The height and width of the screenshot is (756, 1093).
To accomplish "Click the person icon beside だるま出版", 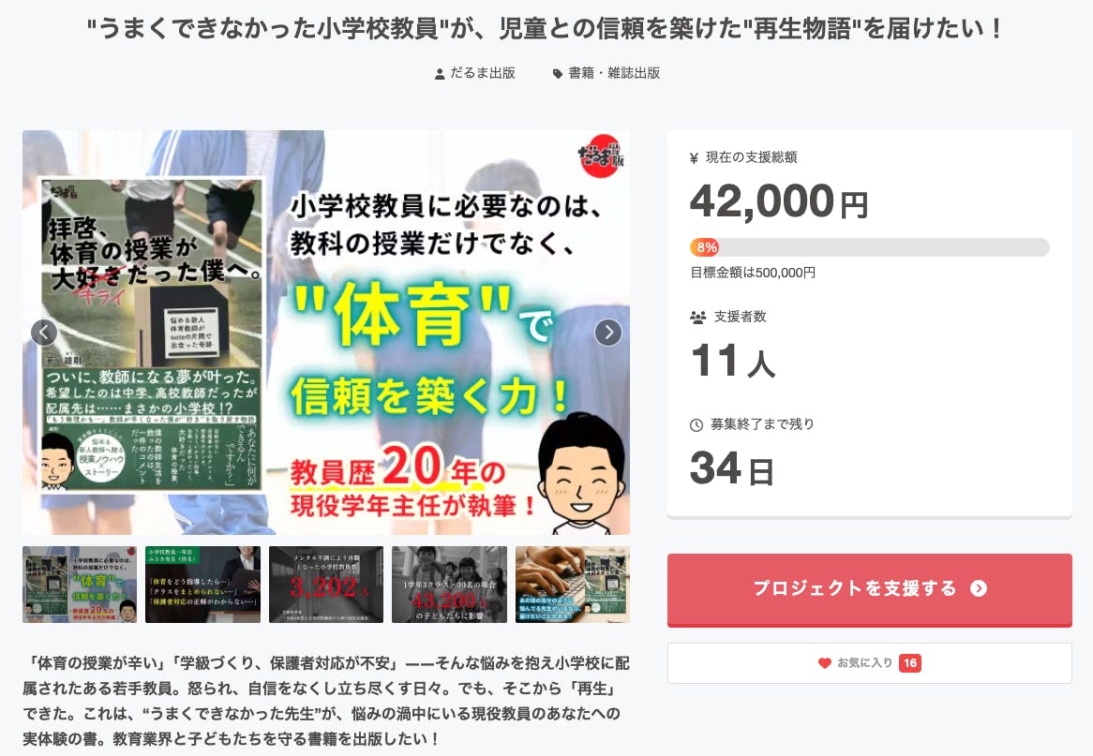I will pyautogui.click(x=440, y=74).
